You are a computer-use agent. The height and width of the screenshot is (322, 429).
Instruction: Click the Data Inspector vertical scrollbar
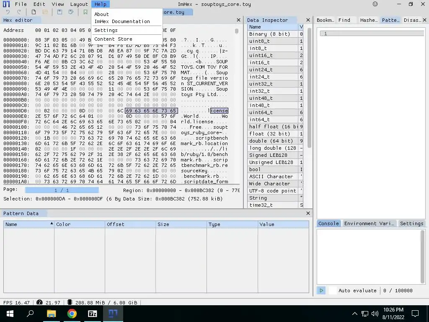coord(310,88)
